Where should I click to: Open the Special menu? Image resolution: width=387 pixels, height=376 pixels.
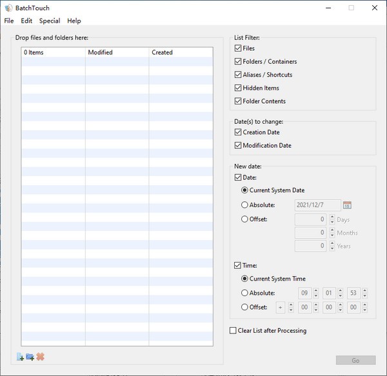point(50,21)
